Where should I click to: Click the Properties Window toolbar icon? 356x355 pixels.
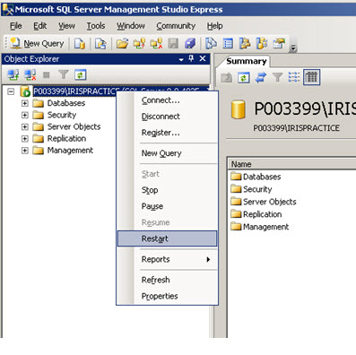[x=279, y=44]
